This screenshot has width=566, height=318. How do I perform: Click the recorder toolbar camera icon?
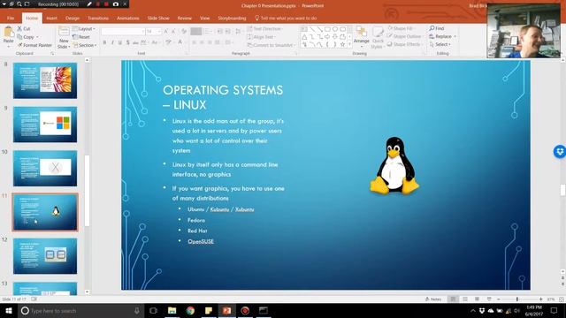point(116,4)
